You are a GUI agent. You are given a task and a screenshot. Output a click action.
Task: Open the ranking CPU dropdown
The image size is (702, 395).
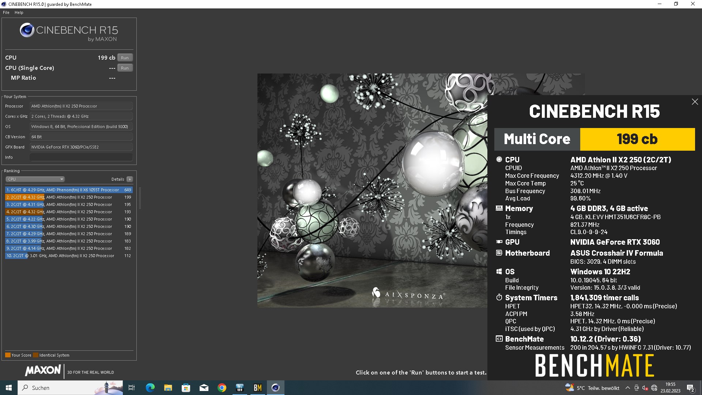pos(35,179)
